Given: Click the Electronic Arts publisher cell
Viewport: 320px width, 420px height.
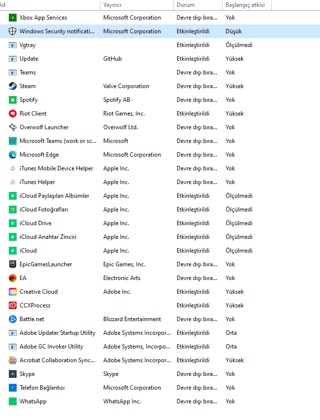Looking at the screenshot, I should pyautogui.click(x=122, y=278).
